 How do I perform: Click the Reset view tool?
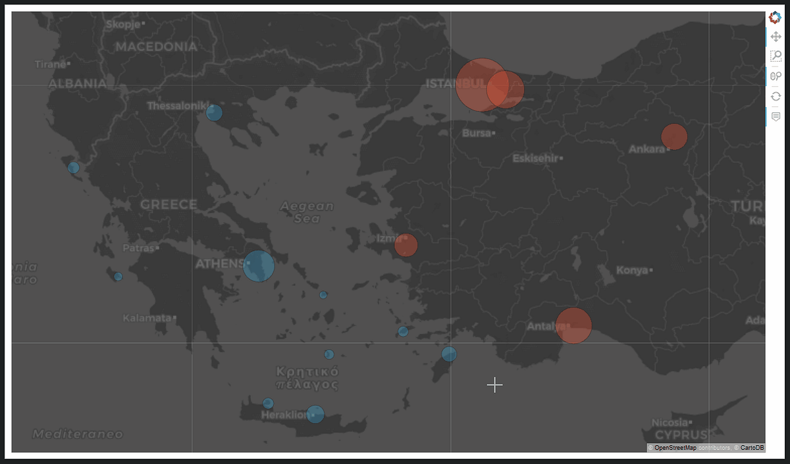(x=775, y=96)
